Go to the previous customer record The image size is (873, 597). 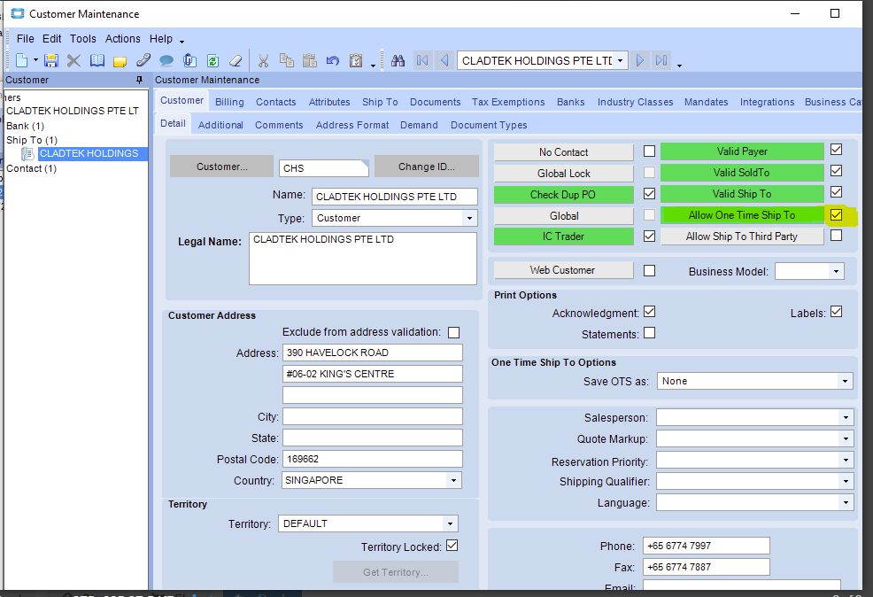444,60
